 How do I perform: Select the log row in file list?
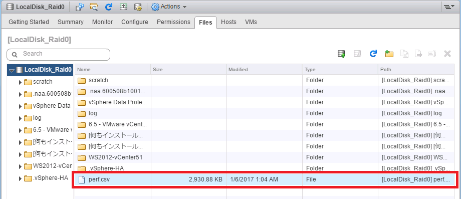[x=264, y=113]
